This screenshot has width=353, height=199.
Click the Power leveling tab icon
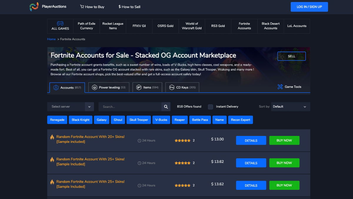94,87
